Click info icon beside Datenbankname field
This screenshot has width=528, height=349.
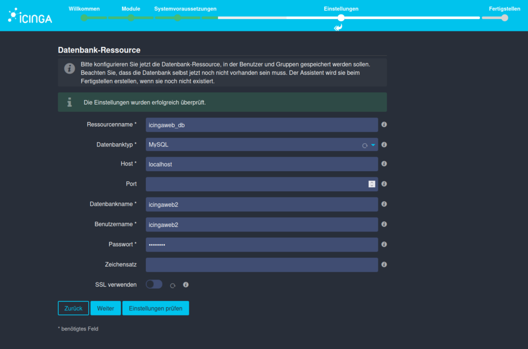tap(384, 204)
